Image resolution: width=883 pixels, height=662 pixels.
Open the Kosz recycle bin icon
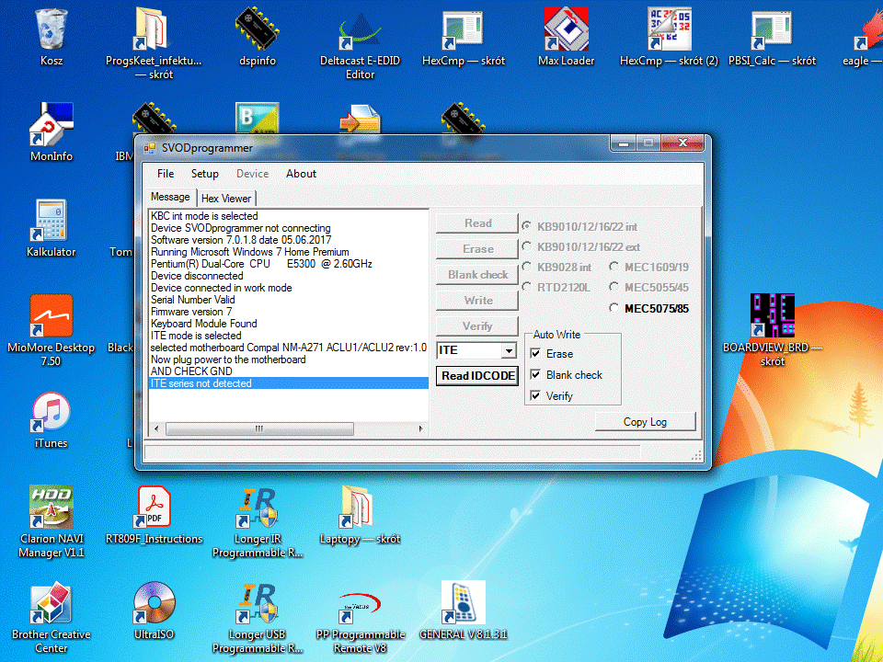click(x=52, y=29)
